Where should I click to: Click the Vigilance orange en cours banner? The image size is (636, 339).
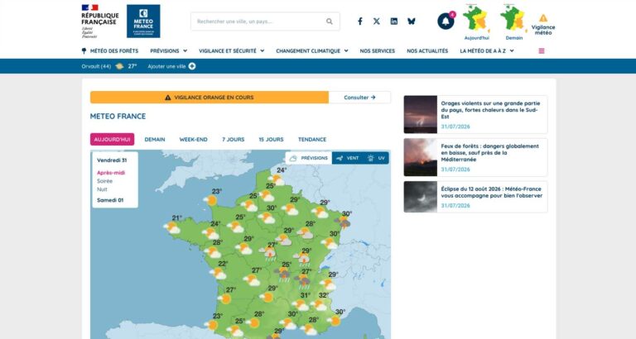coord(210,98)
